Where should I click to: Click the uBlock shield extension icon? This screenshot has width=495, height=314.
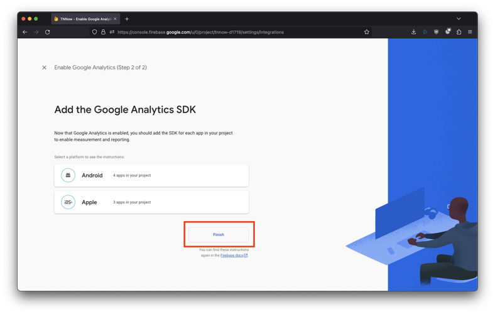437,32
